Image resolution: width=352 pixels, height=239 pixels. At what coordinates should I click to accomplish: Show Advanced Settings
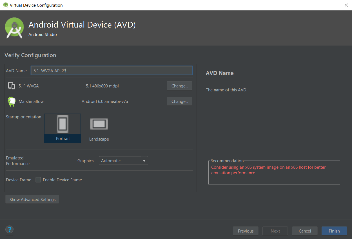point(32,199)
